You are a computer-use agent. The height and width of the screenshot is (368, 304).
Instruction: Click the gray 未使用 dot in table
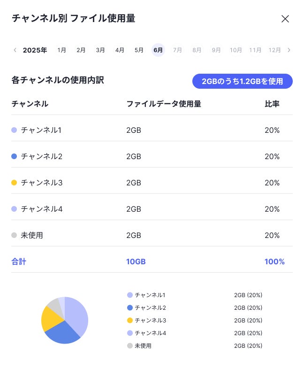click(x=14, y=235)
